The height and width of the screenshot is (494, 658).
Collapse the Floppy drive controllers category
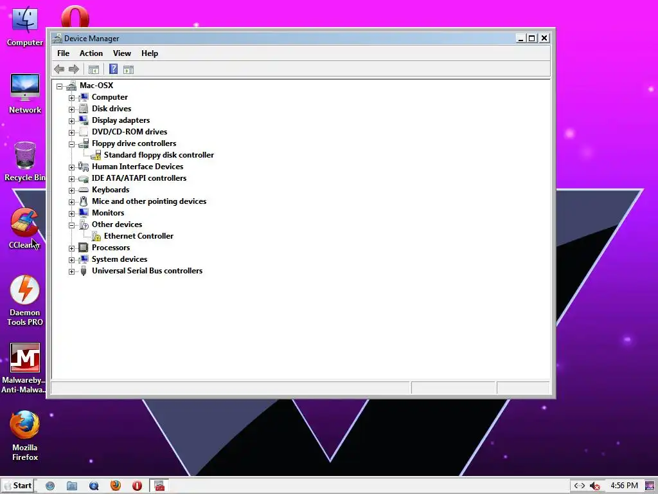72,144
